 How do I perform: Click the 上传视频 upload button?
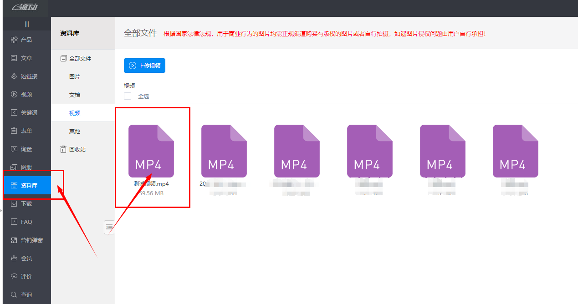144,66
